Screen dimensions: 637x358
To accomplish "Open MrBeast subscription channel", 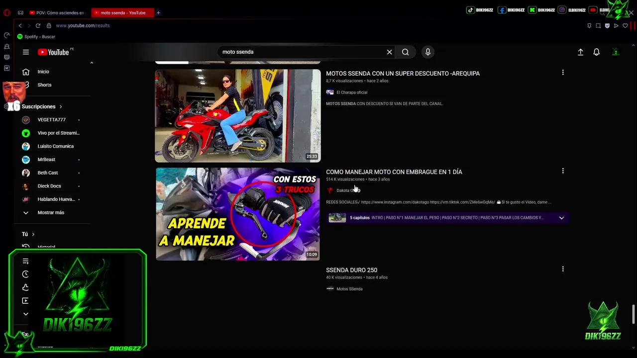I will click(46, 160).
